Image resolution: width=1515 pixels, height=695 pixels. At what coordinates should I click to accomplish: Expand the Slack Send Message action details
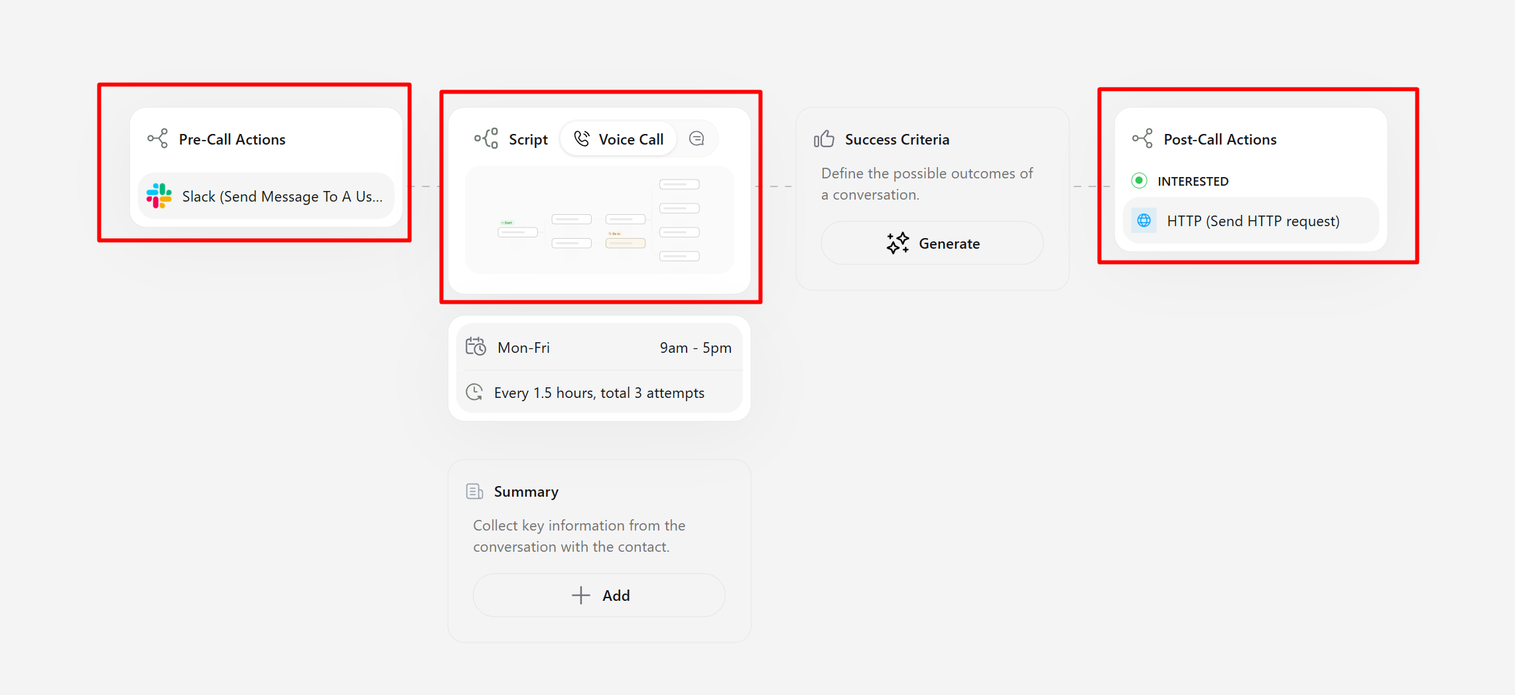coord(265,196)
